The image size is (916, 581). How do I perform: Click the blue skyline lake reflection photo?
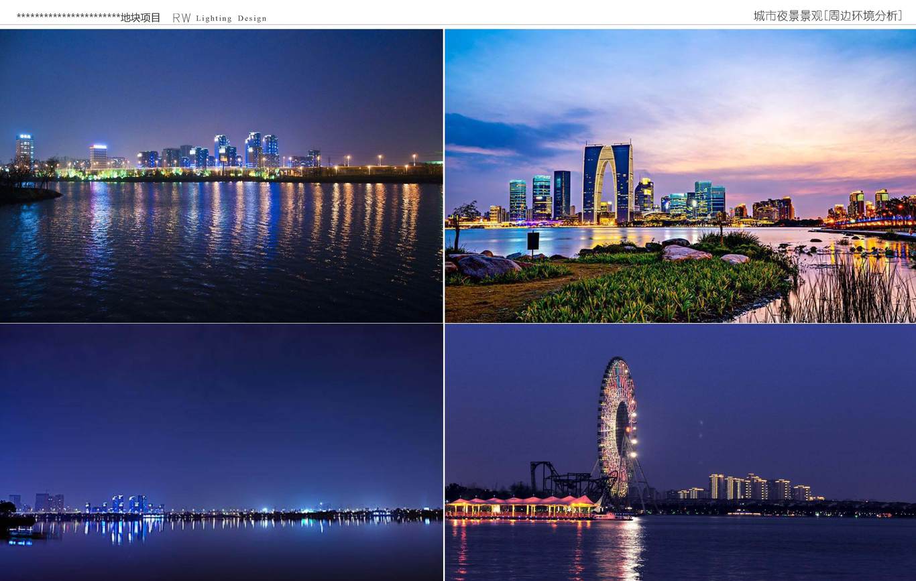221,176
